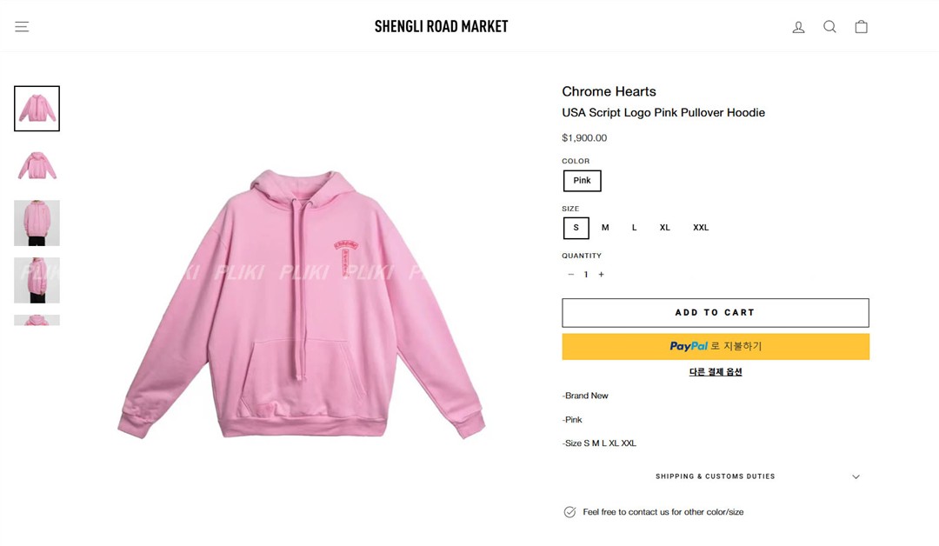Choose size S
Screen dimensions: 939x546
click(x=576, y=228)
